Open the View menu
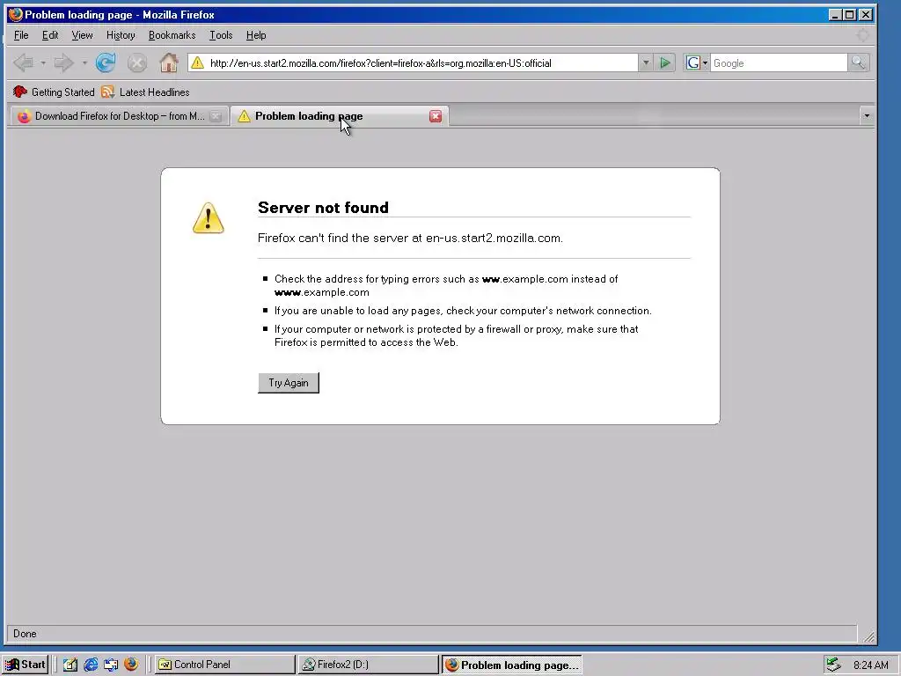The width and height of the screenshot is (901, 676). point(82,35)
